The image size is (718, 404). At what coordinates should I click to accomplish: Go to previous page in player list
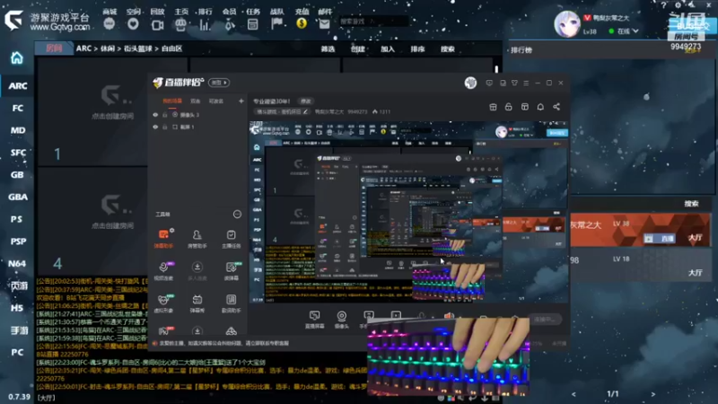click(x=574, y=394)
